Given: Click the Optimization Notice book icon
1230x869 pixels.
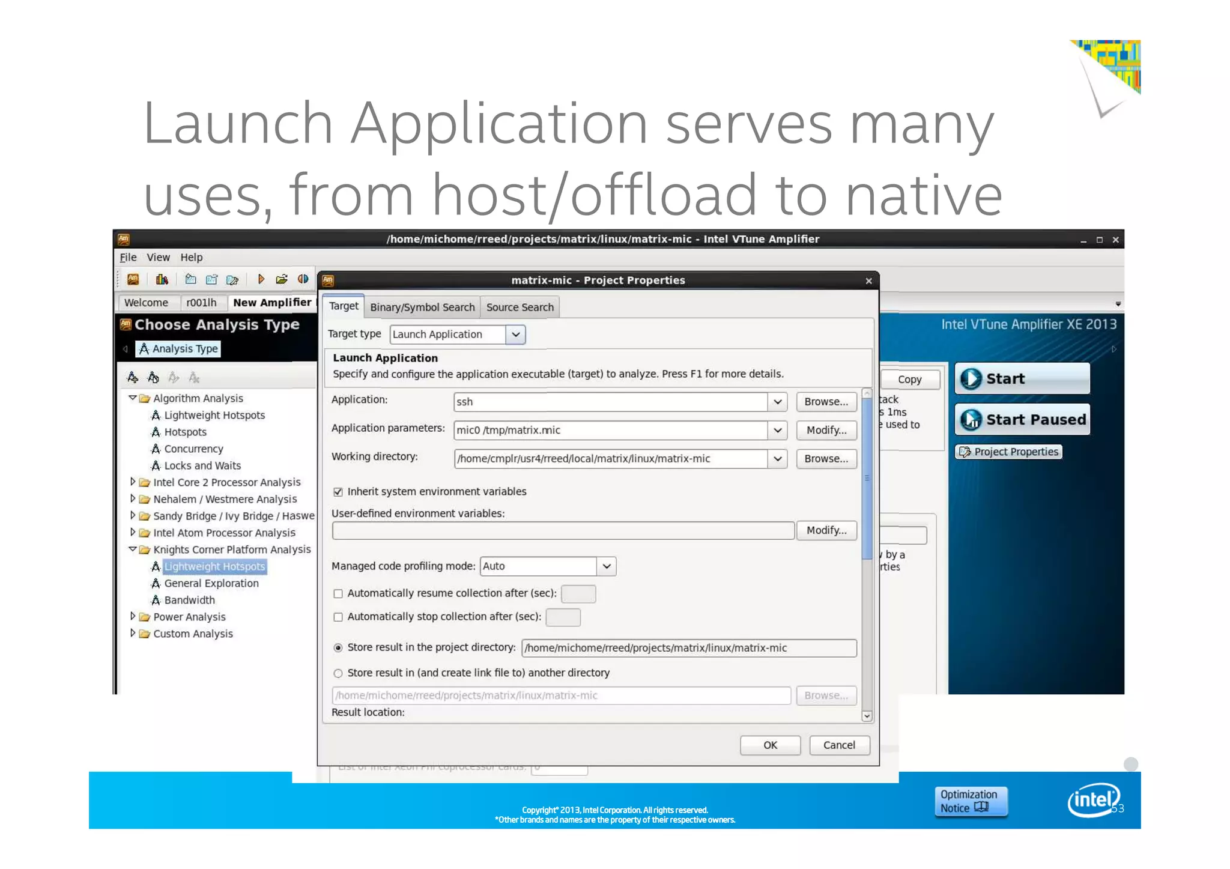Looking at the screenshot, I should pyautogui.click(x=981, y=807).
